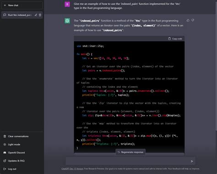Image resolution: width=217 pixels, height=174 pixels.
Task: Click the ChatGPT avatar icon in response
Action: tap(67, 21)
